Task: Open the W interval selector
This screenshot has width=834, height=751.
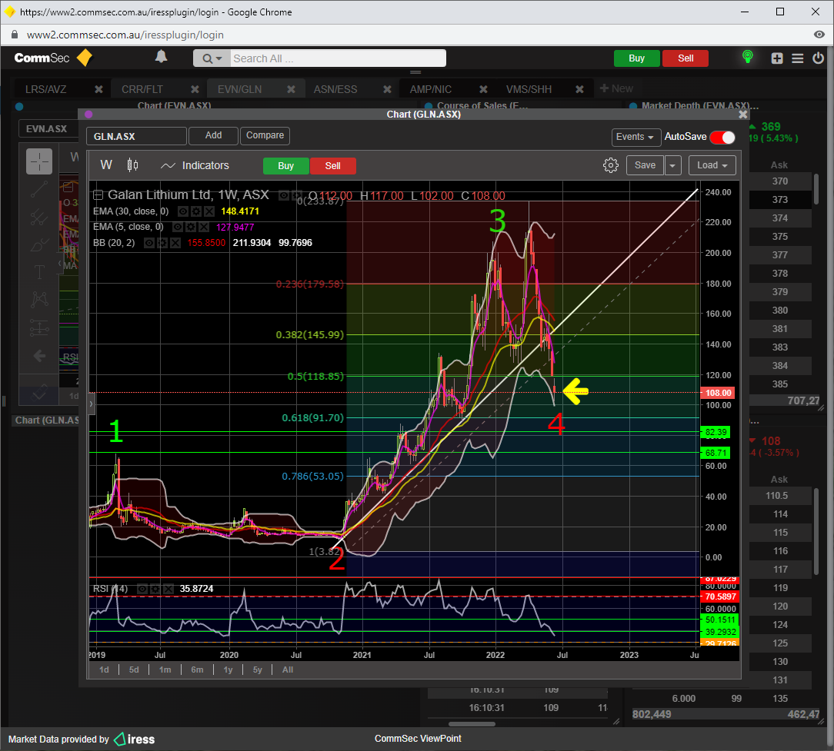Action: 106,165
